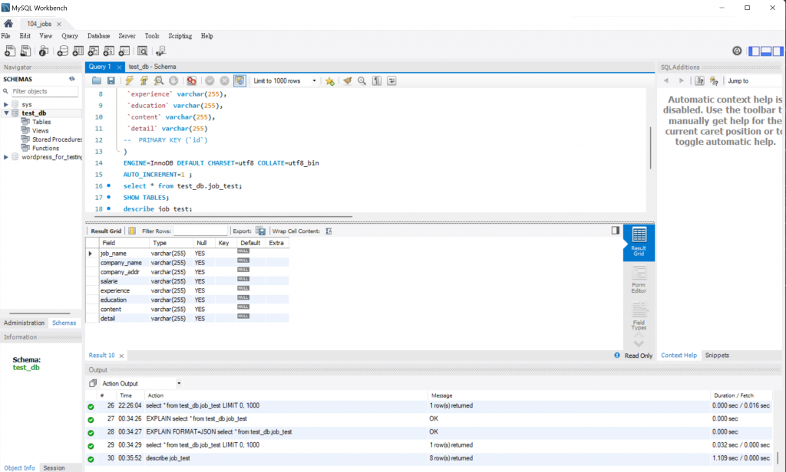The height and width of the screenshot is (472, 786).
Task: Open script file in this editor (folder icon)
Action: (97, 80)
